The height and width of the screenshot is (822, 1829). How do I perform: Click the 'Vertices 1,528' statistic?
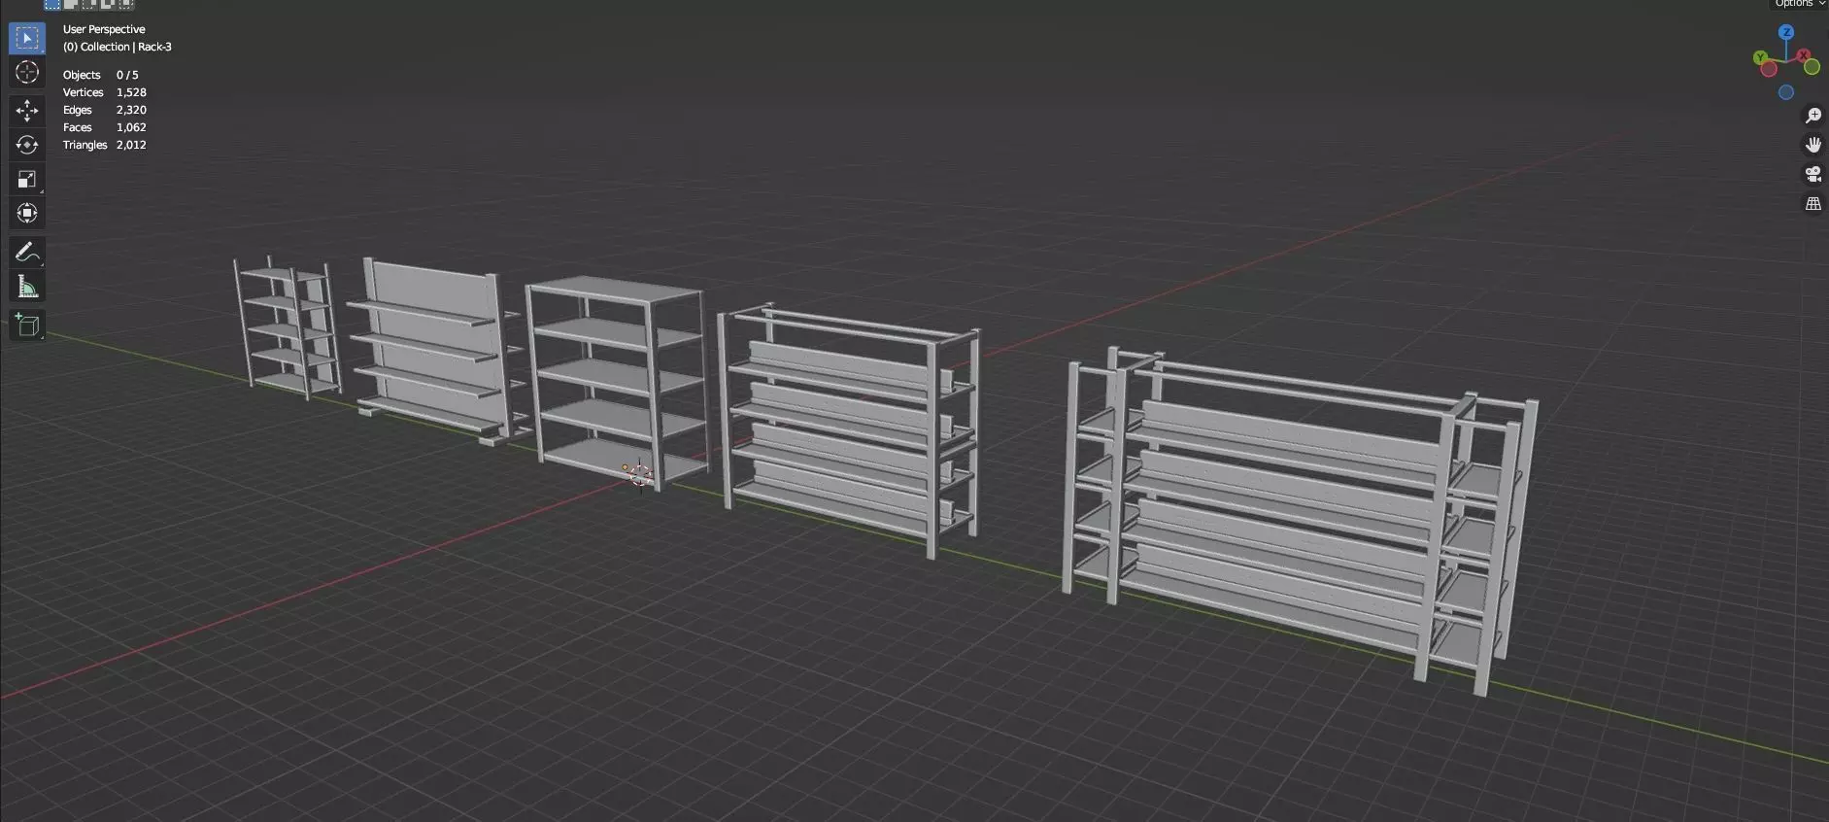pos(105,92)
